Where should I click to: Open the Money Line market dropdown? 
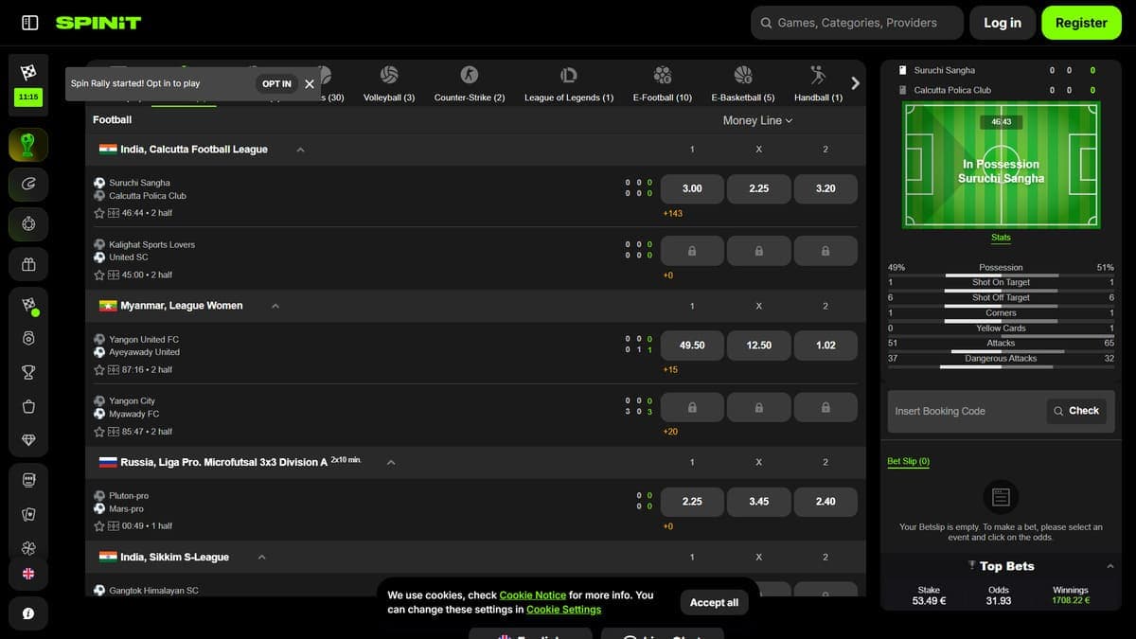[x=757, y=120]
